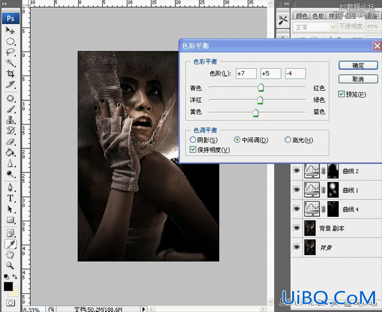Switch to the 颜色 color tab
Viewport: 382px width, 312px height.
(x=301, y=16)
